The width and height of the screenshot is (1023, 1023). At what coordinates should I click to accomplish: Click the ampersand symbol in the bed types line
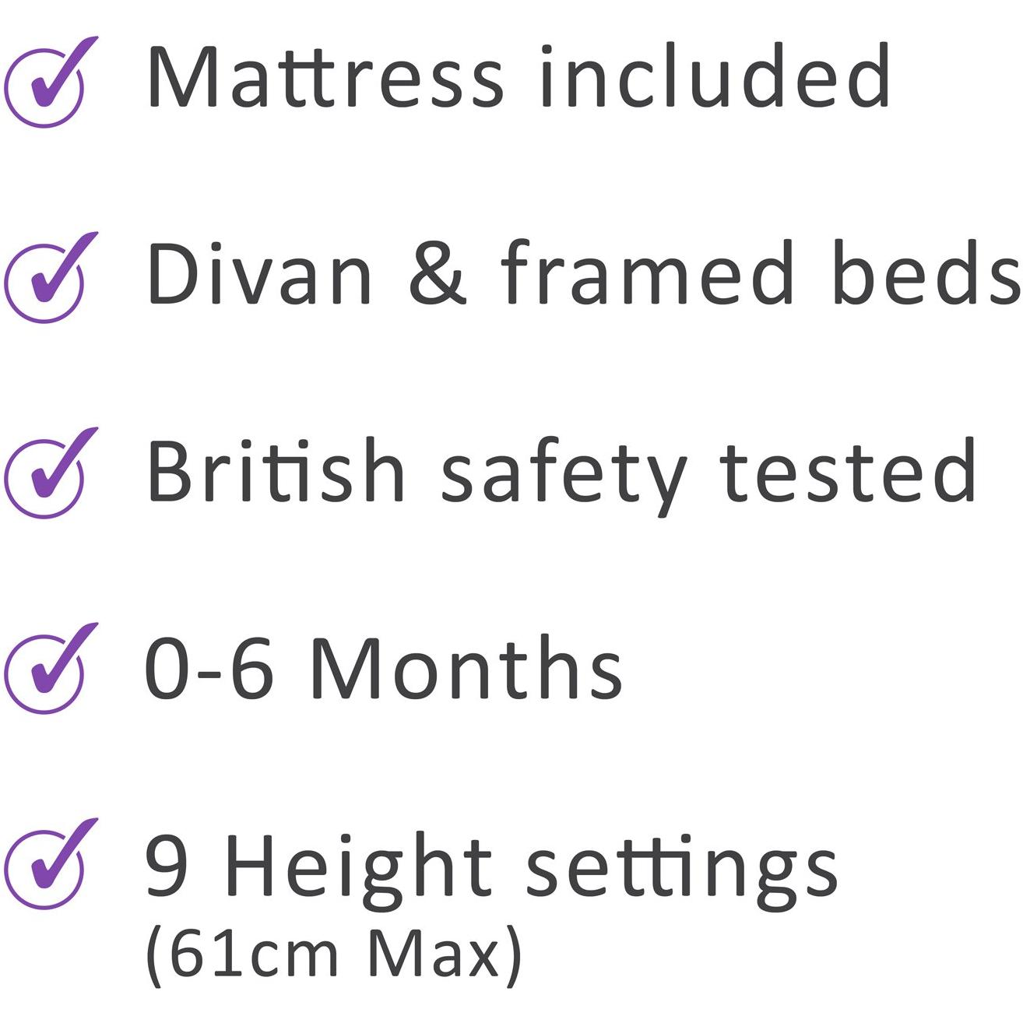coord(438,274)
